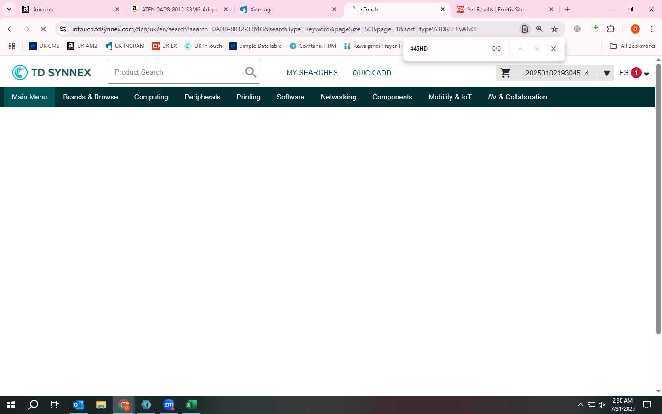Click the product search magnifier icon
The width and height of the screenshot is (662, 414).
(251, 72)
